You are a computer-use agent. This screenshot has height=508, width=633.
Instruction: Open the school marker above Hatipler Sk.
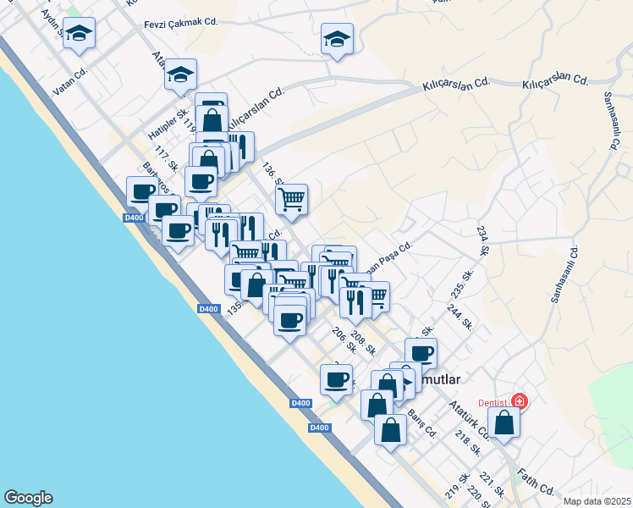[180, 75]
